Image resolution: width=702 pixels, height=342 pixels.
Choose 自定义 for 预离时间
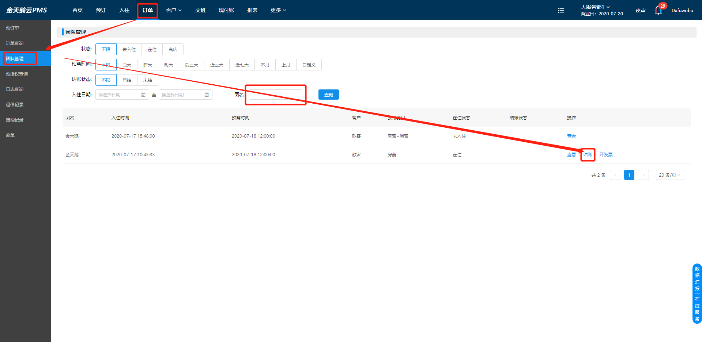tap(309, 65)
